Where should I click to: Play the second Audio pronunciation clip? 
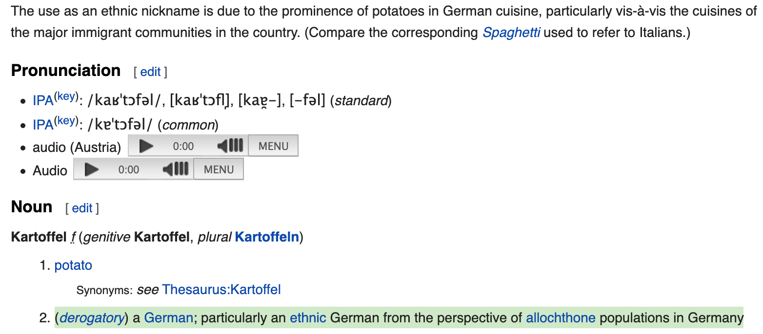tap(91, 169)
